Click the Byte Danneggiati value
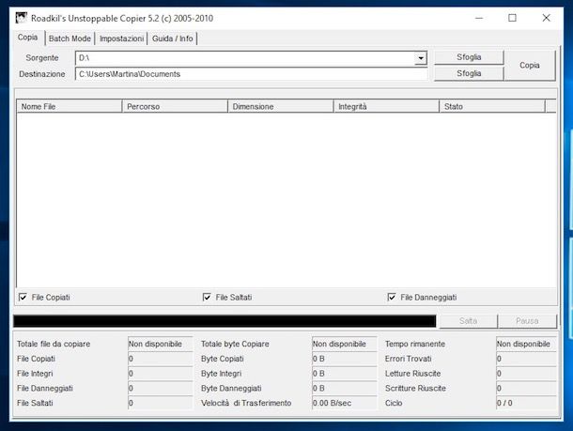Image resolution: width=573 pixels, height=431 pixels. (344, 388)
